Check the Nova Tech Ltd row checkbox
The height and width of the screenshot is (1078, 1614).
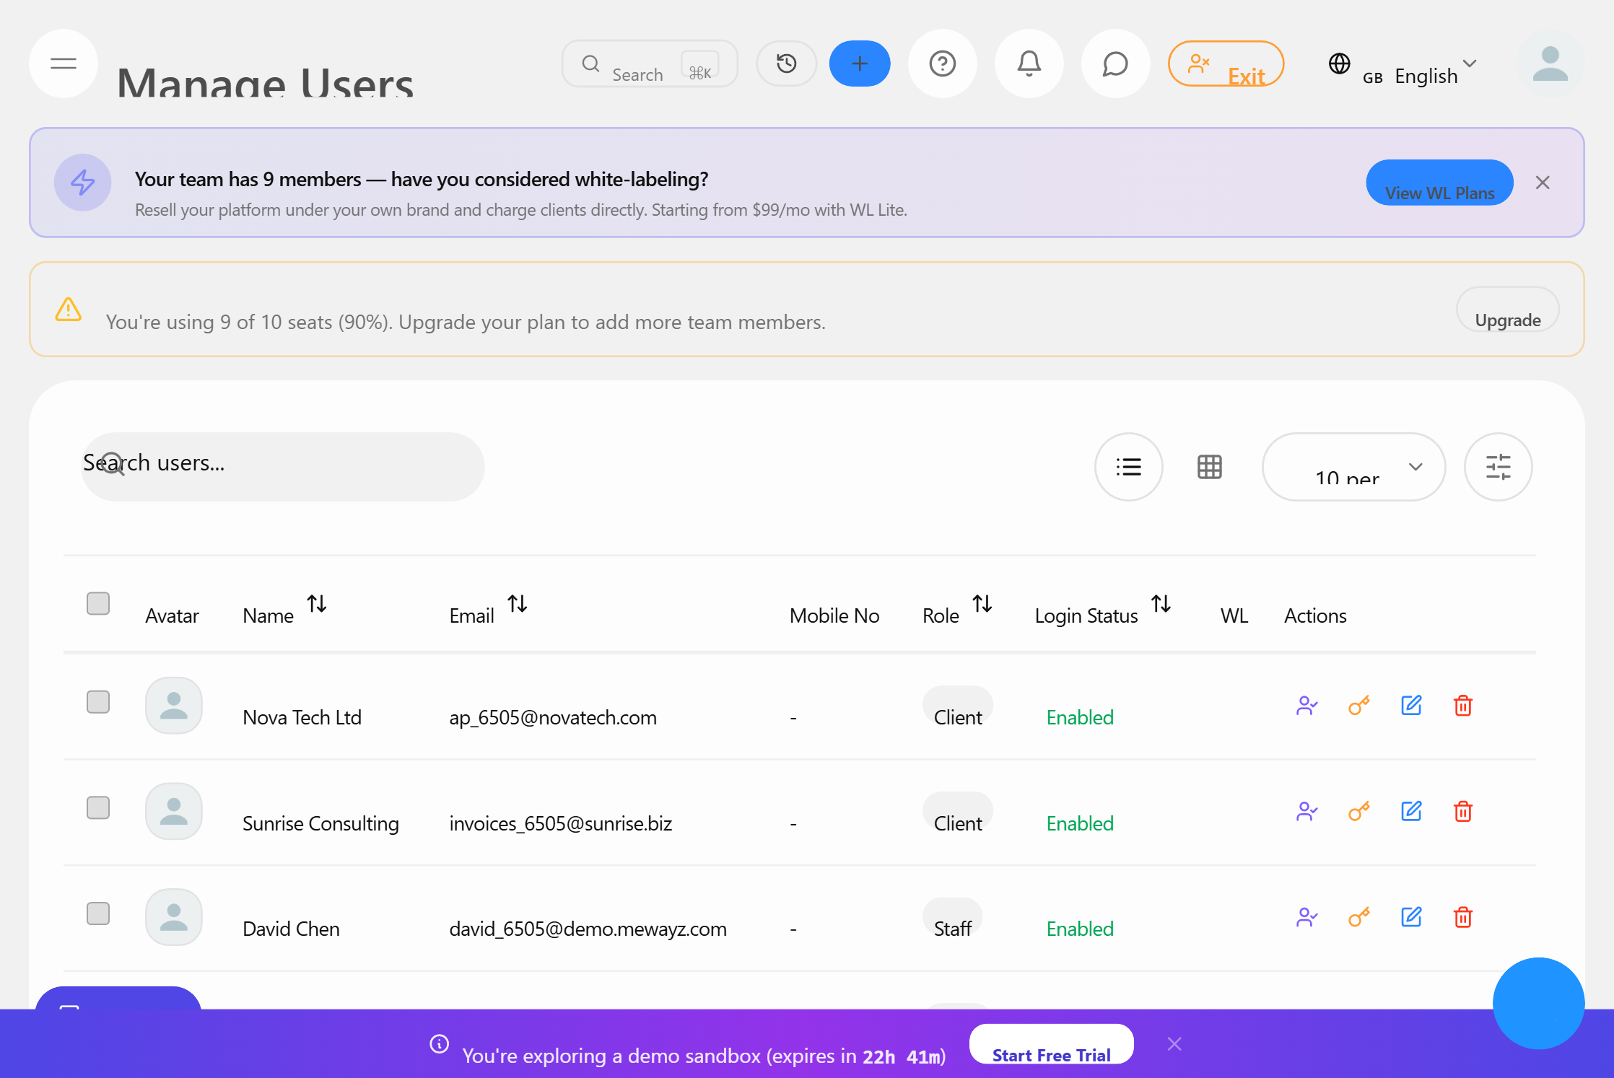point(97,701)
